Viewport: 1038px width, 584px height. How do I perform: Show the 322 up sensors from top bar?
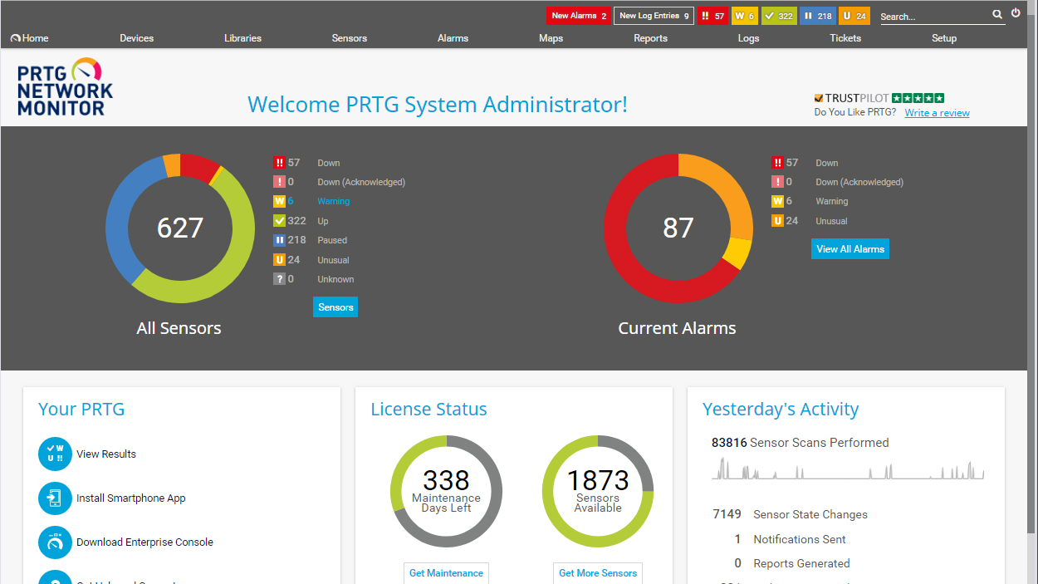click(778, 16)
